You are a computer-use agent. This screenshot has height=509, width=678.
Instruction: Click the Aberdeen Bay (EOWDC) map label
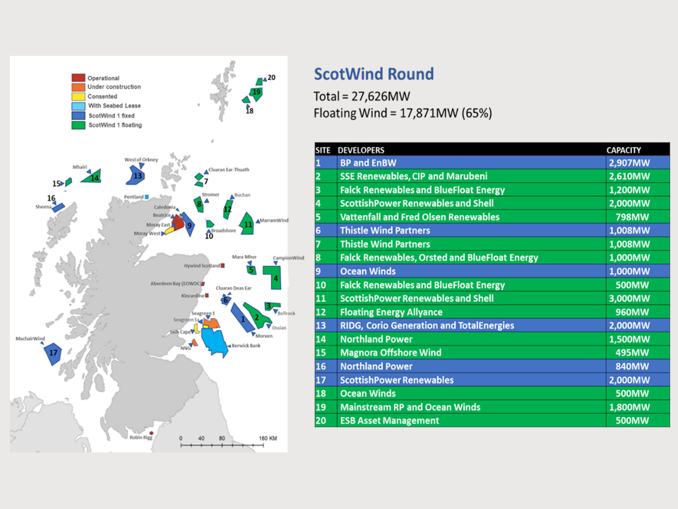coord(176,284)
